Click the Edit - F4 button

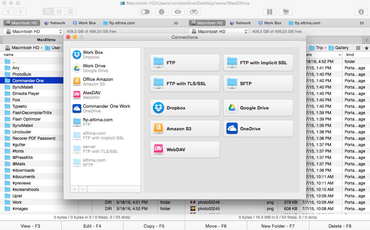click(x=92, y=226)
